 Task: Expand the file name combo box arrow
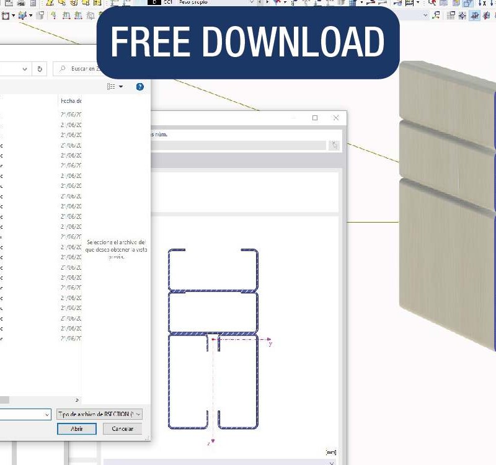(47, 414)
